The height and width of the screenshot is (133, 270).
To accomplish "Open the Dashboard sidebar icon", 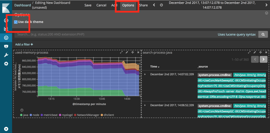I will [x=6, y=38].
